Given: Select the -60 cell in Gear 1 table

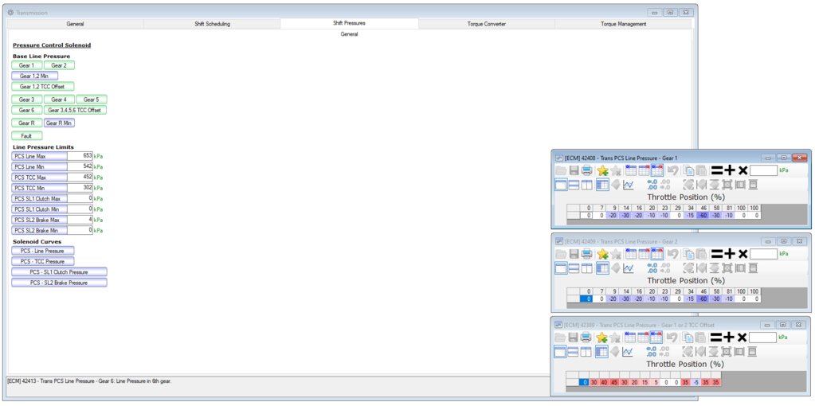Looking at the screenshot, I should [x=702, y=216].
